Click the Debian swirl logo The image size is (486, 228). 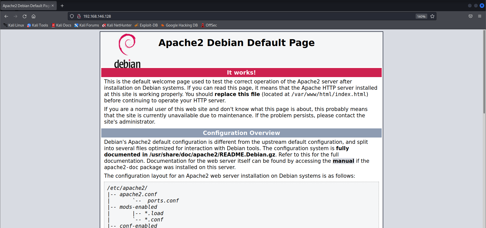[x=127, y=51]
